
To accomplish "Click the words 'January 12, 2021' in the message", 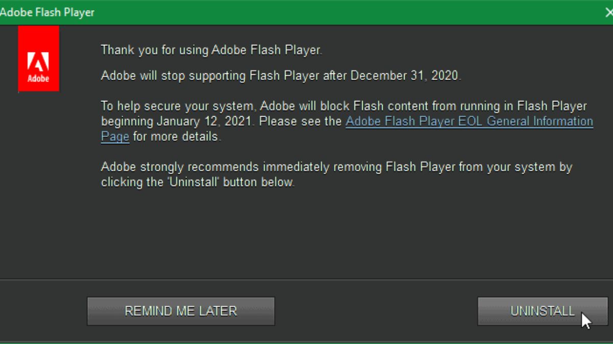I will point(204,121).
